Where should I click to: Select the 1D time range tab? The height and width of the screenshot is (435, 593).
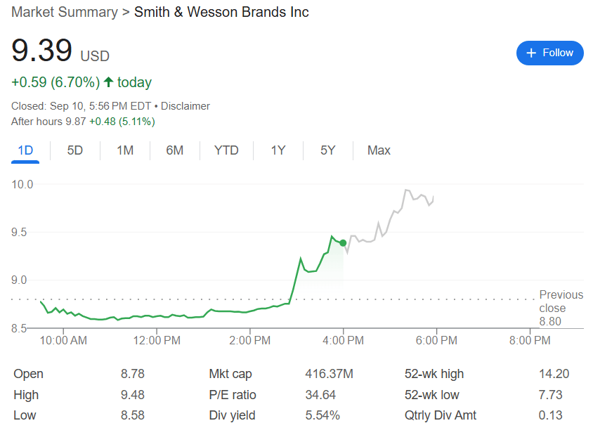click(25, 150)
